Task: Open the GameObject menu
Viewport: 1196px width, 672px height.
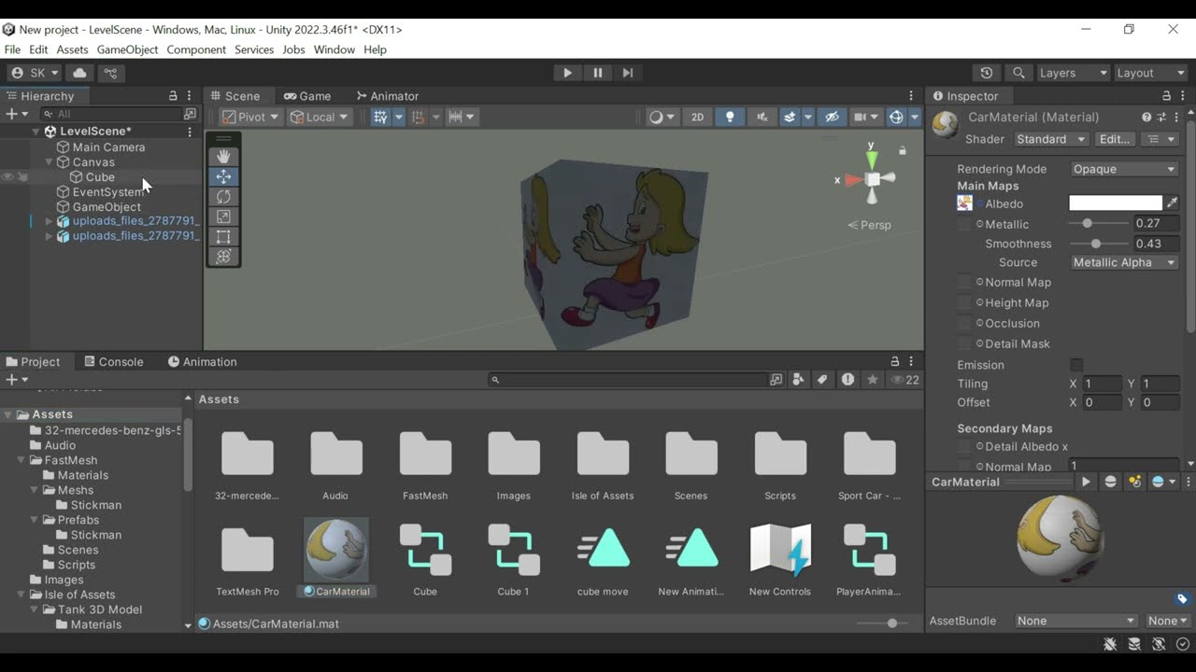Action: (x=127, y=49)
